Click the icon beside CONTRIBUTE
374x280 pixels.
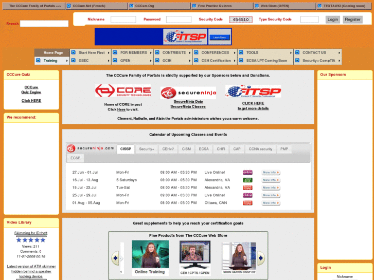[157, 52]
